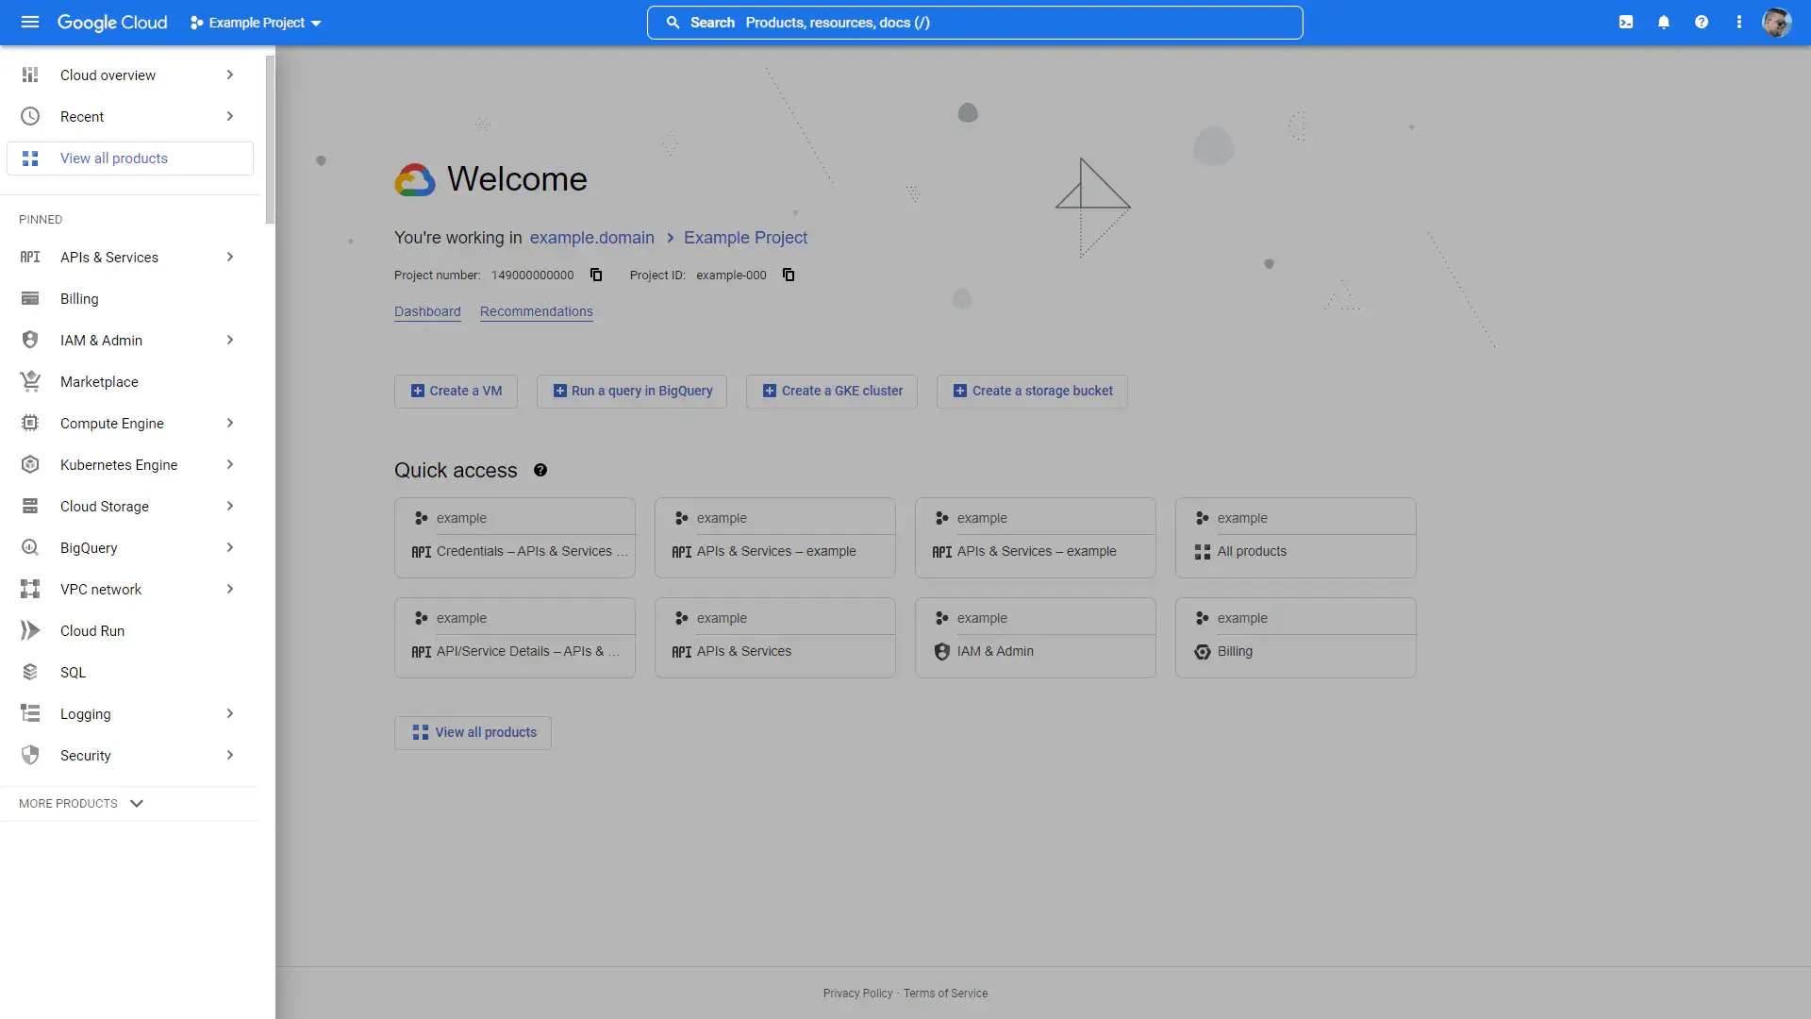Open the help question mark menu
This screenshot has height=1019, width=1811.
[1702, 22]
